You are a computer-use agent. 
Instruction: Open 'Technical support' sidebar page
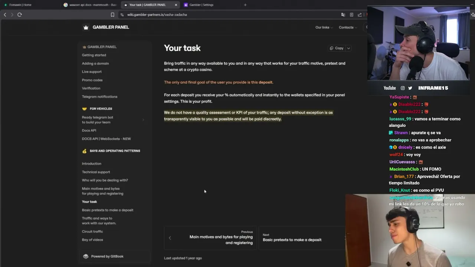click(96, 172)
